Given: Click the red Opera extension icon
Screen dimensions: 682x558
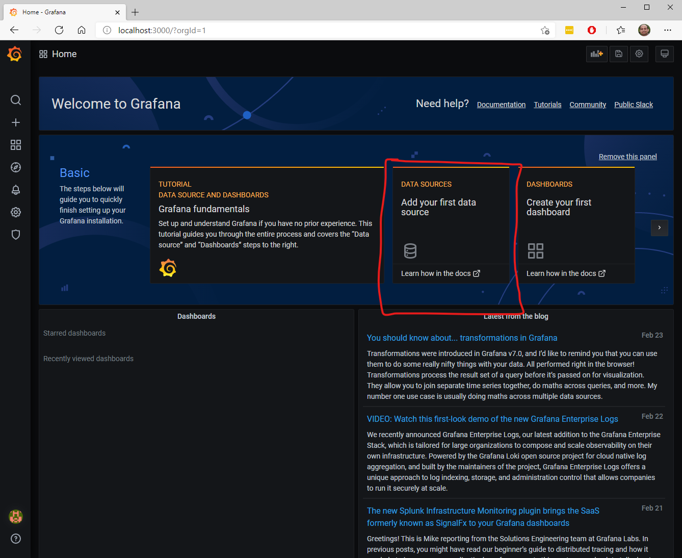Looking at the screenshot, I should (x=592, y=30).
